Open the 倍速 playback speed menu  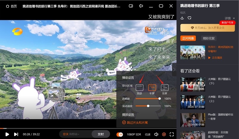point(148,135)
